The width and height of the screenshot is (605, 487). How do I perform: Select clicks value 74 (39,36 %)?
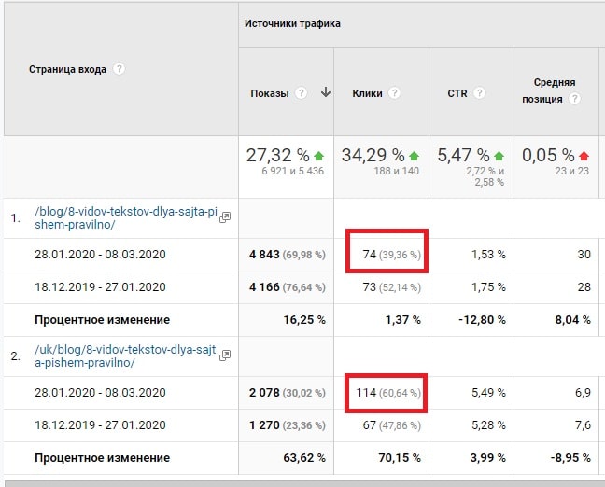[391, 255]
